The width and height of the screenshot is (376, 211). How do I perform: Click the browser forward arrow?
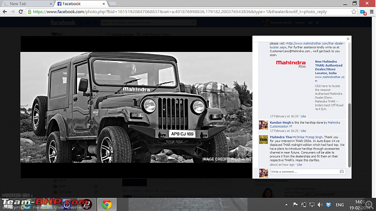tap(13, 11)
